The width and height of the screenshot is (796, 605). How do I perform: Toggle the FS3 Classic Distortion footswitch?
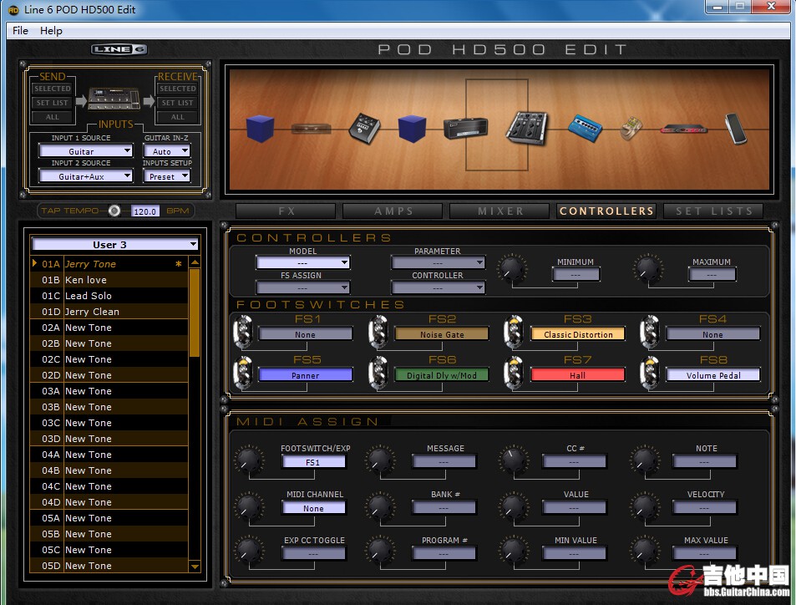pyautogui.click(x=514, y=332)
